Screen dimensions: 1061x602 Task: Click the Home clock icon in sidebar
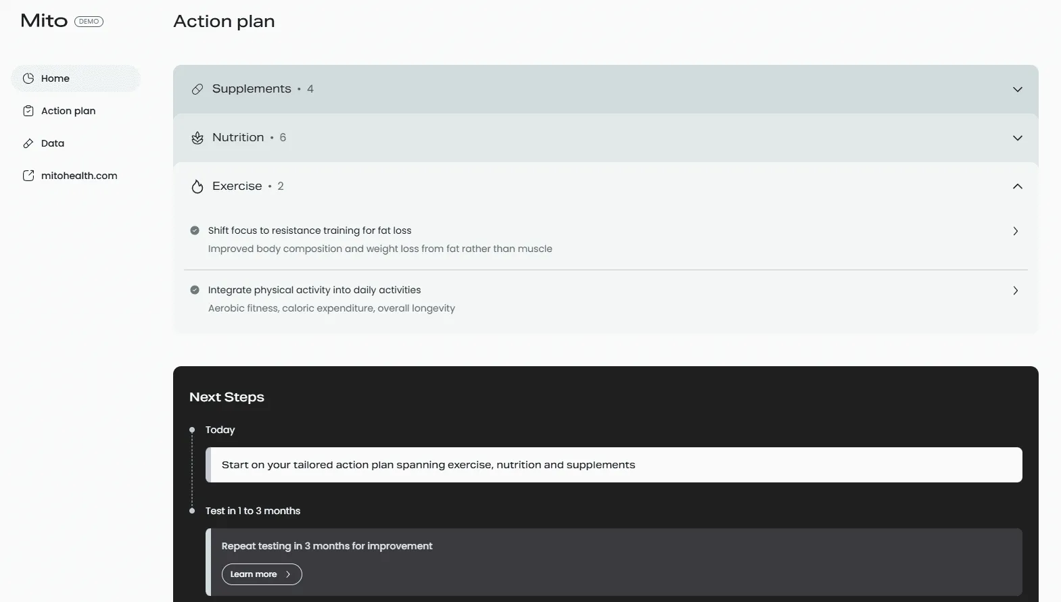pos(28,78)
